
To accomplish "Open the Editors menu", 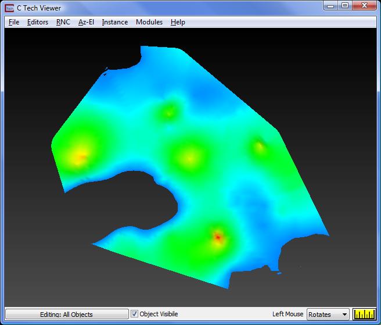I will 38,22.
